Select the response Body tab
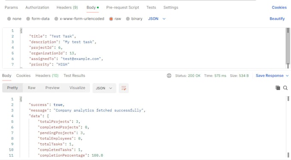This screenshot has width=291, height=160. click(x=7, y=76)
